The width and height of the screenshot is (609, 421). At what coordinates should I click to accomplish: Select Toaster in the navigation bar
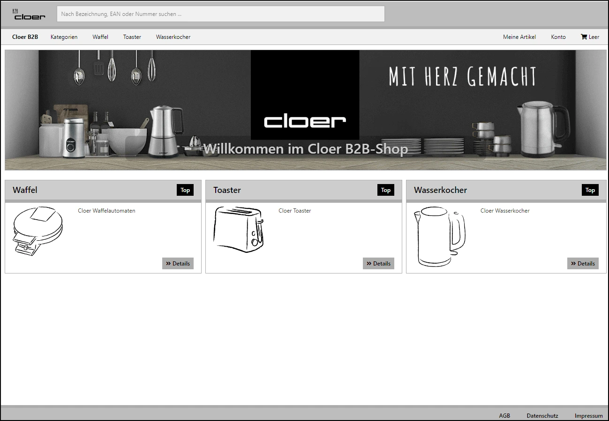tap(132, 37)
